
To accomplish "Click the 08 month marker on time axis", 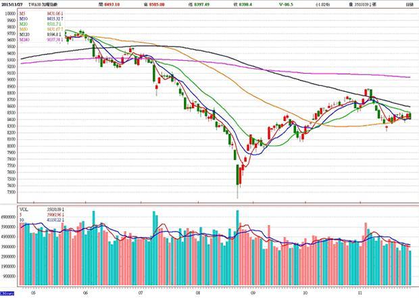I will [x=197, y=293].
